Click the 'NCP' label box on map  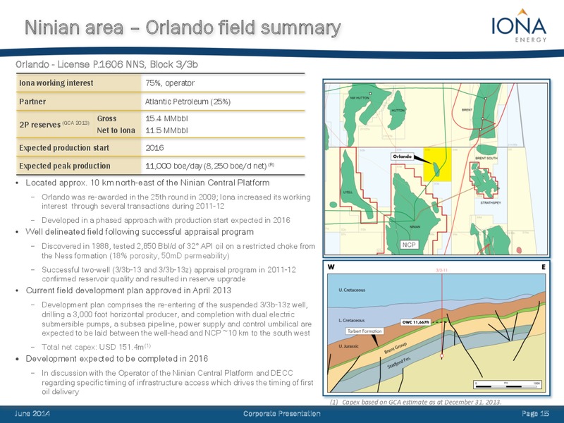pos(409,245)
